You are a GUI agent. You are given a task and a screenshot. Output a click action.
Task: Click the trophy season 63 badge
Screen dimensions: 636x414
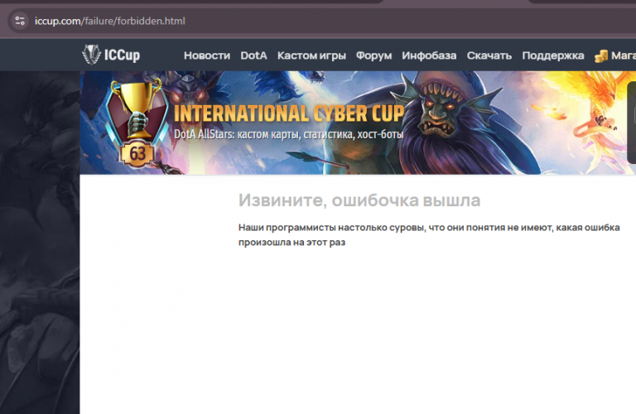click(137, 123)
